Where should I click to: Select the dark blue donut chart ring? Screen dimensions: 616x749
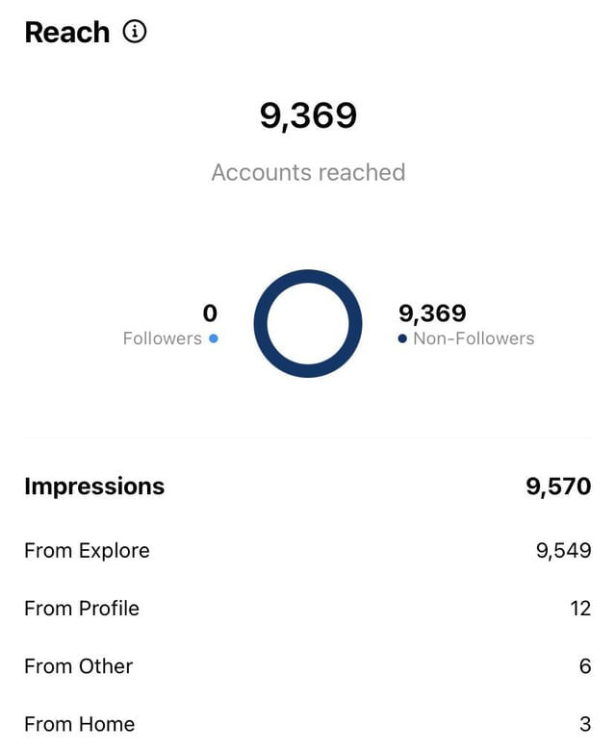(x=308, y=274)
